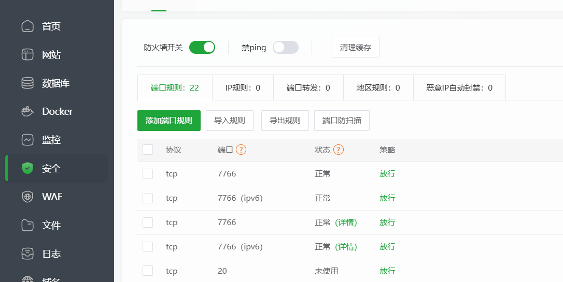Enable the 禁ping toggle

click(286, 47)
